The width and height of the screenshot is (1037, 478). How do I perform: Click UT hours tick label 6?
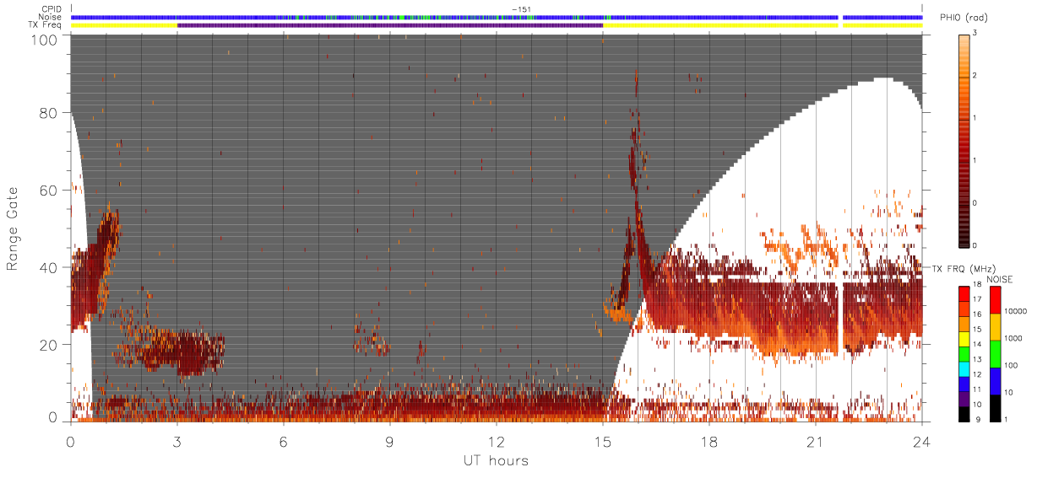pyautogui.click(x=283, y=441)
